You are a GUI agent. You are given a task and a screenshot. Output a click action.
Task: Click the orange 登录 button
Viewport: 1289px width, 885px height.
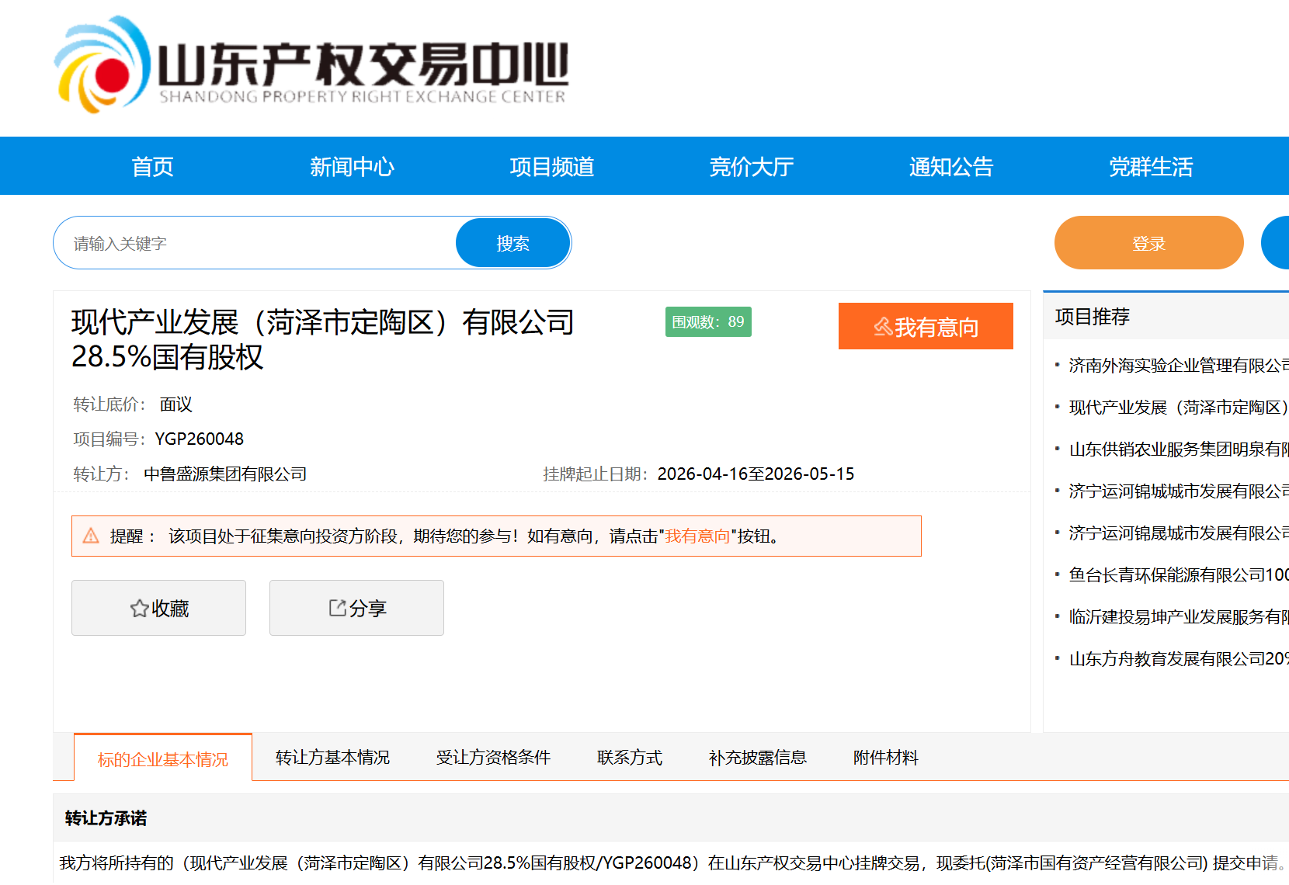point(1148,244)
